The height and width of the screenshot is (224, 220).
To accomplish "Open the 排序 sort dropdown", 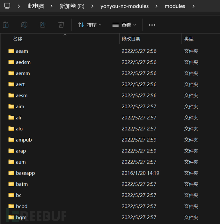I will click(x=90, y=25).
